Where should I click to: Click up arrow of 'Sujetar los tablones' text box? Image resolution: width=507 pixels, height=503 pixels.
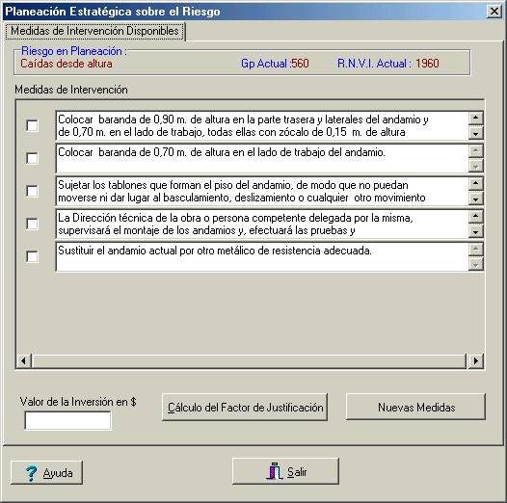pyautogui.click(x=475, y=183)
